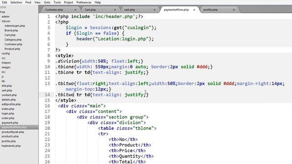
Task: Open index.php in the sidebar
Action: pyautogui.click(x=8, y=109)
